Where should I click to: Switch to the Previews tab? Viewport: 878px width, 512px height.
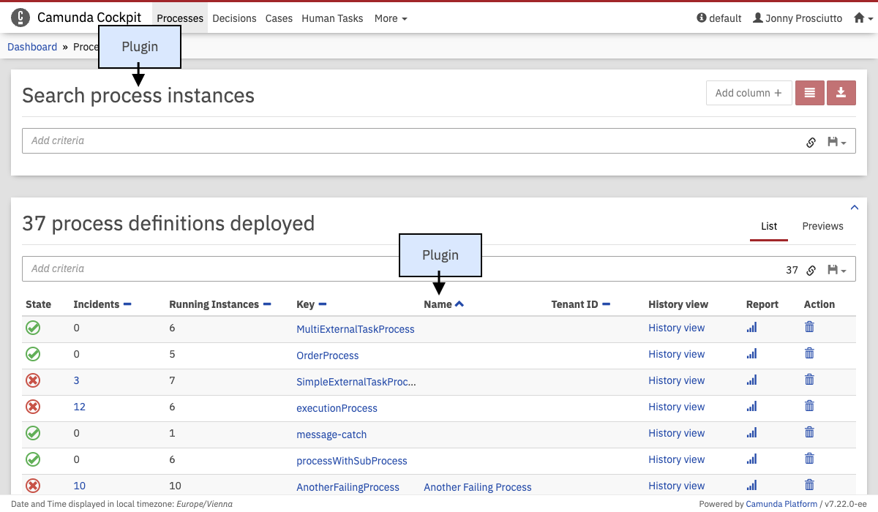click(822, 226)
